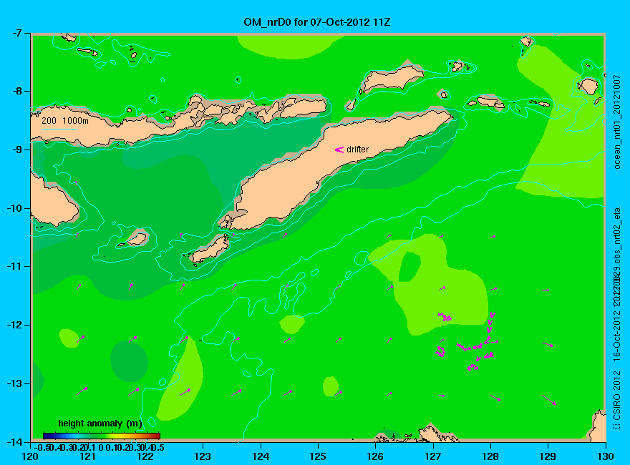Click the '200 1000m' contour label

[65, 120]
